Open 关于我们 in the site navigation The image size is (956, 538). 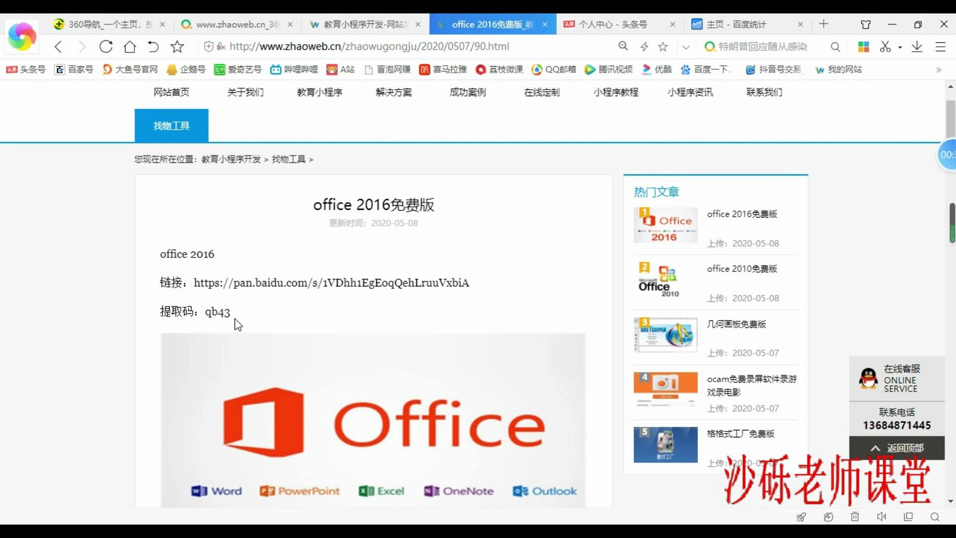(x=245, y=92)
